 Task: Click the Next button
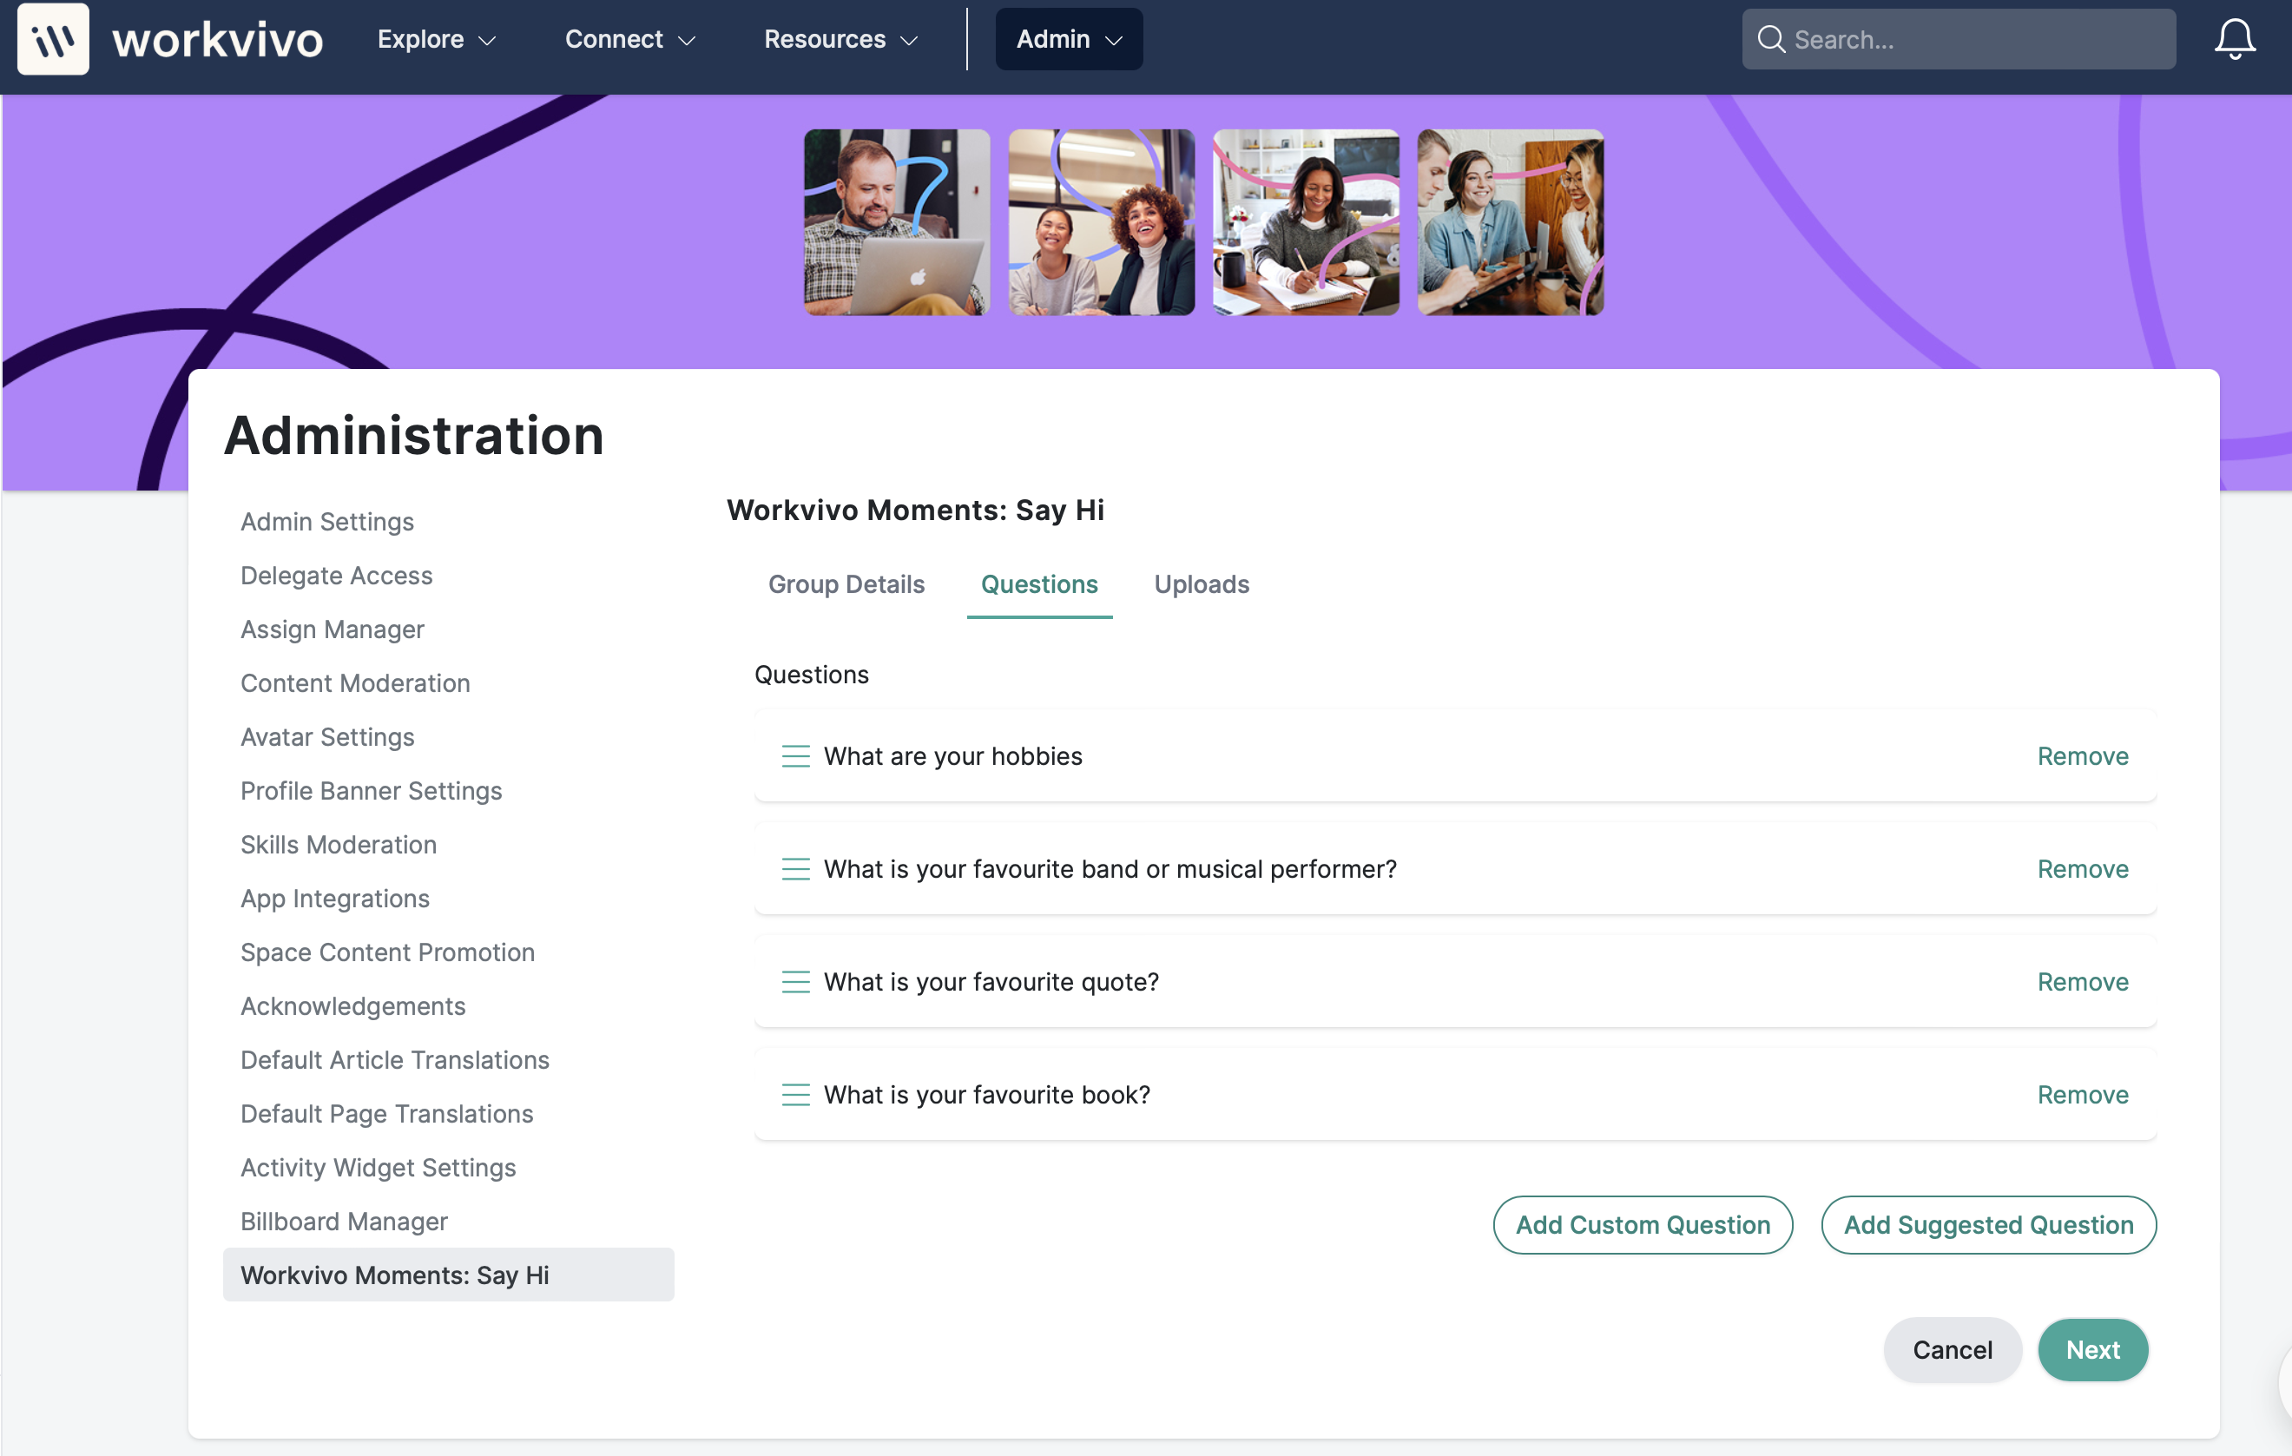pyautogui.click(x=2092, y=1349)
